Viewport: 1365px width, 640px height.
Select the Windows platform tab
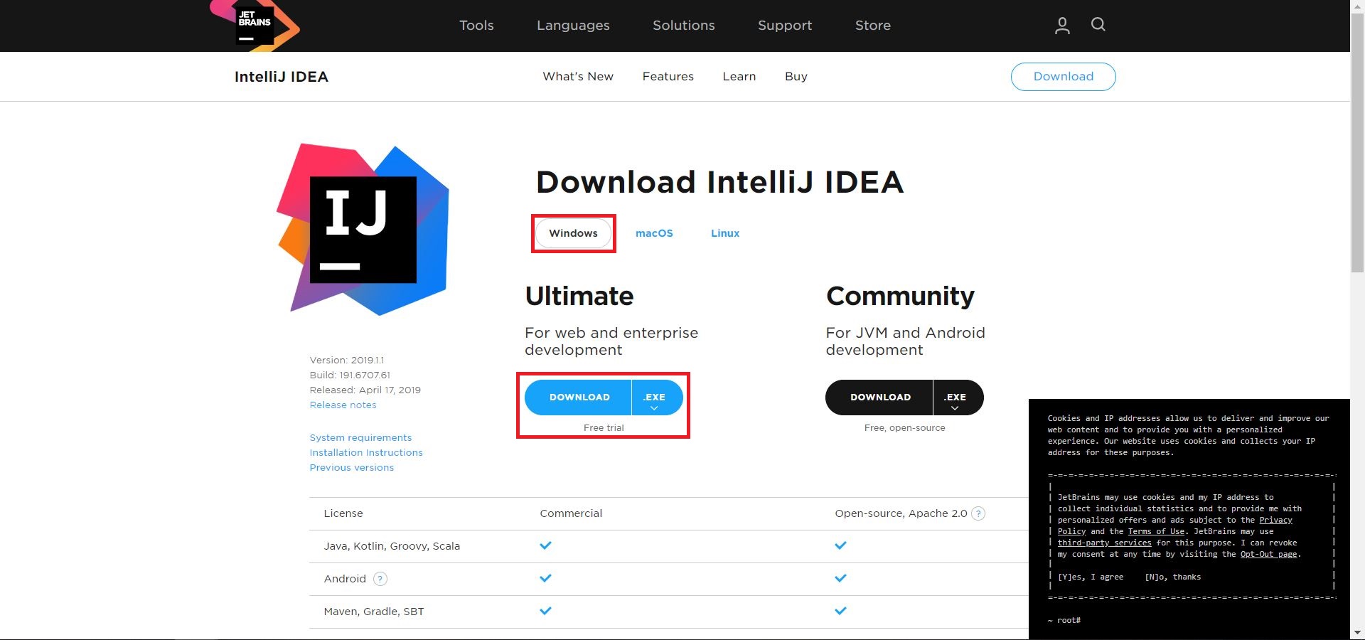[573, 233]
